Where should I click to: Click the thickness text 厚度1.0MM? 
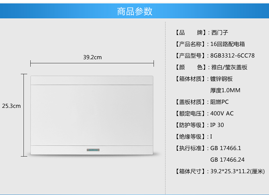225,91
